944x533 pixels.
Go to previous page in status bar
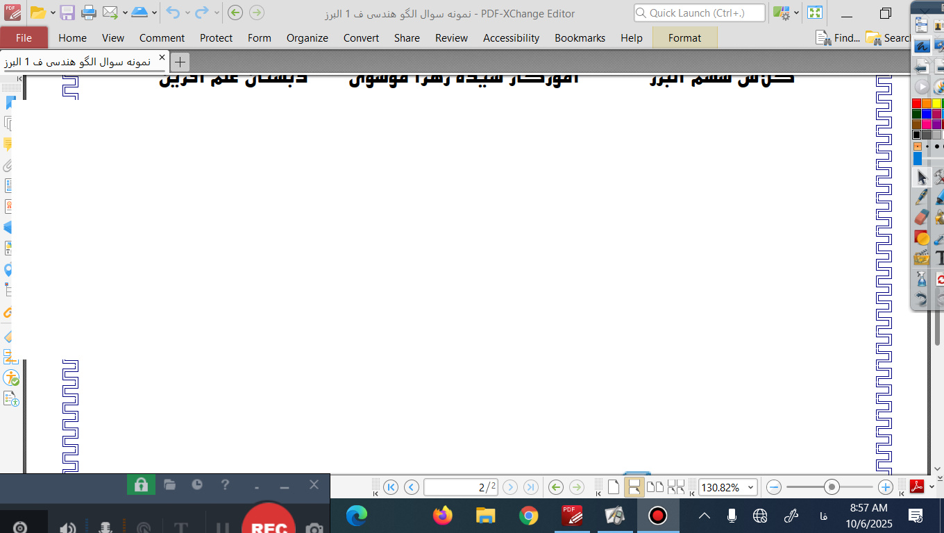(x=412, y=487)
